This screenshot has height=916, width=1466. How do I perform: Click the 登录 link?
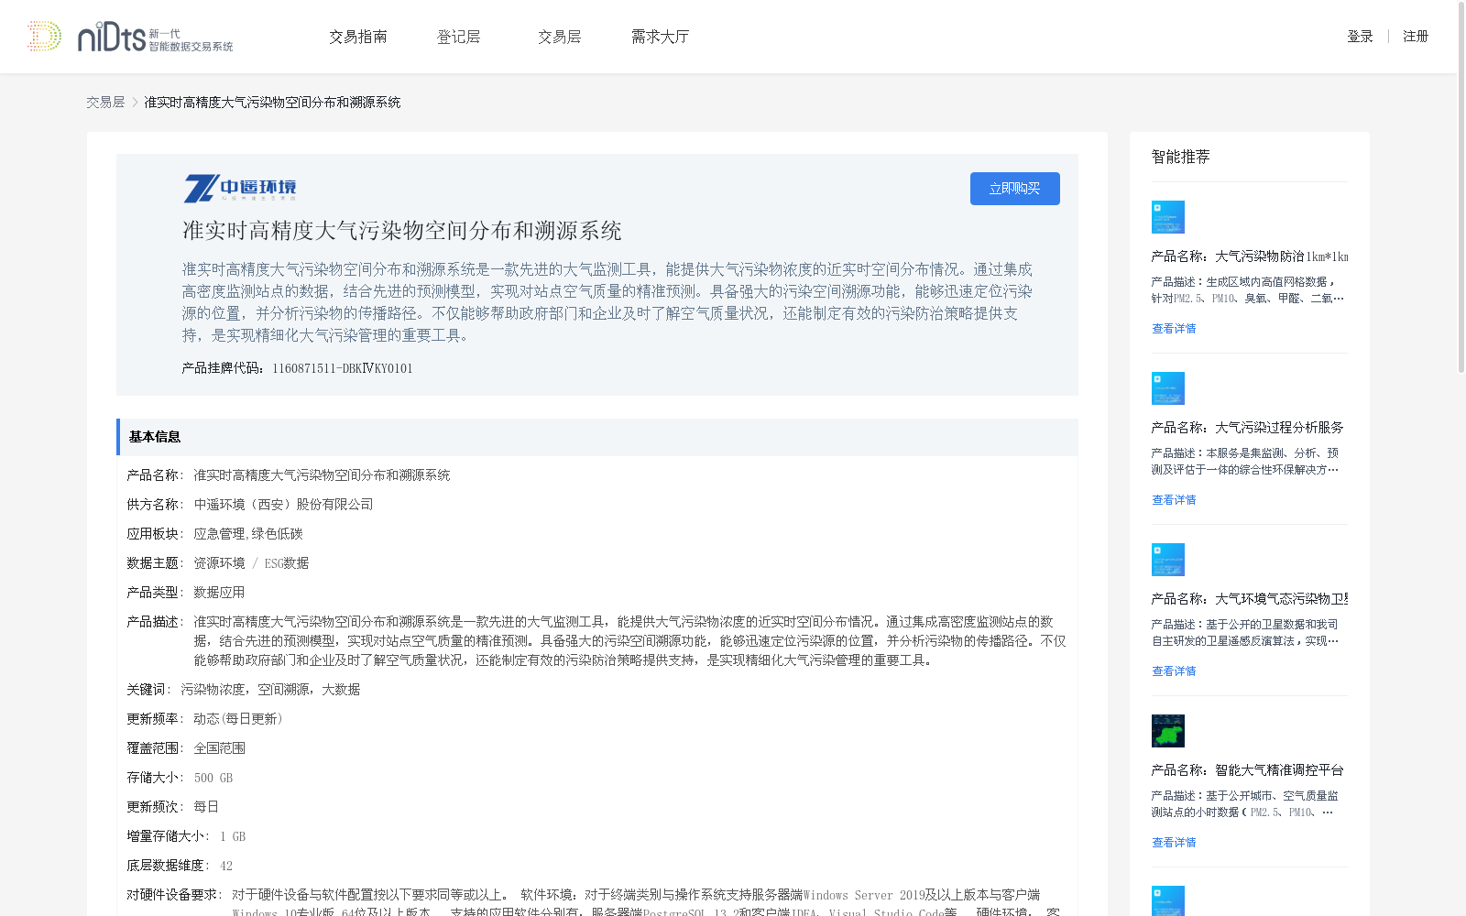[x=1360, y=37]
